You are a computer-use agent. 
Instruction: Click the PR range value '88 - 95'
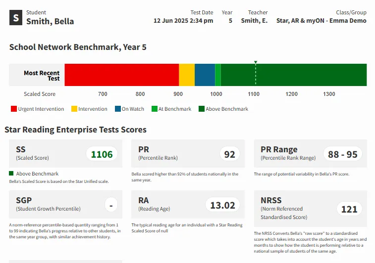click(342, 154)
